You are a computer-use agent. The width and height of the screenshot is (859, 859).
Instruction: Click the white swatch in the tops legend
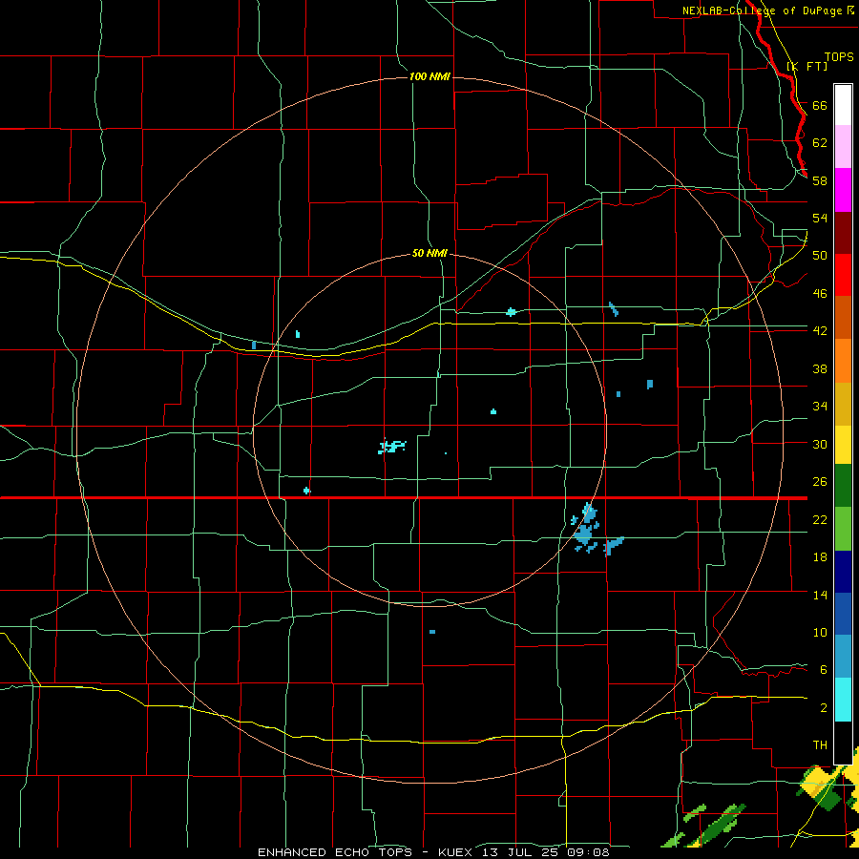pos(843,105)
